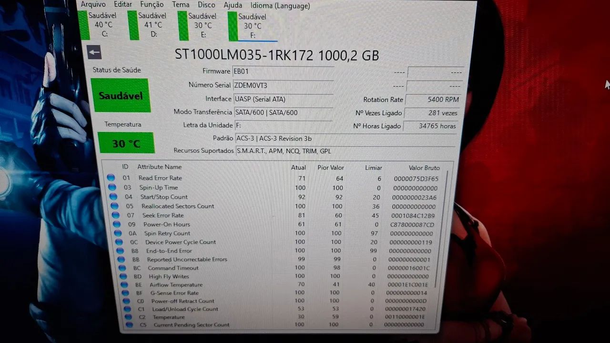Select the Read Error Rate attribute name
The image size is (610, 343).
tap(160, 178)
